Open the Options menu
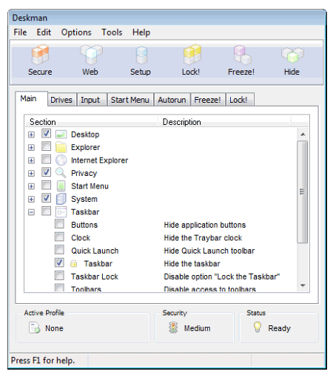Viewport: 333px width, 377px height. 76,33
